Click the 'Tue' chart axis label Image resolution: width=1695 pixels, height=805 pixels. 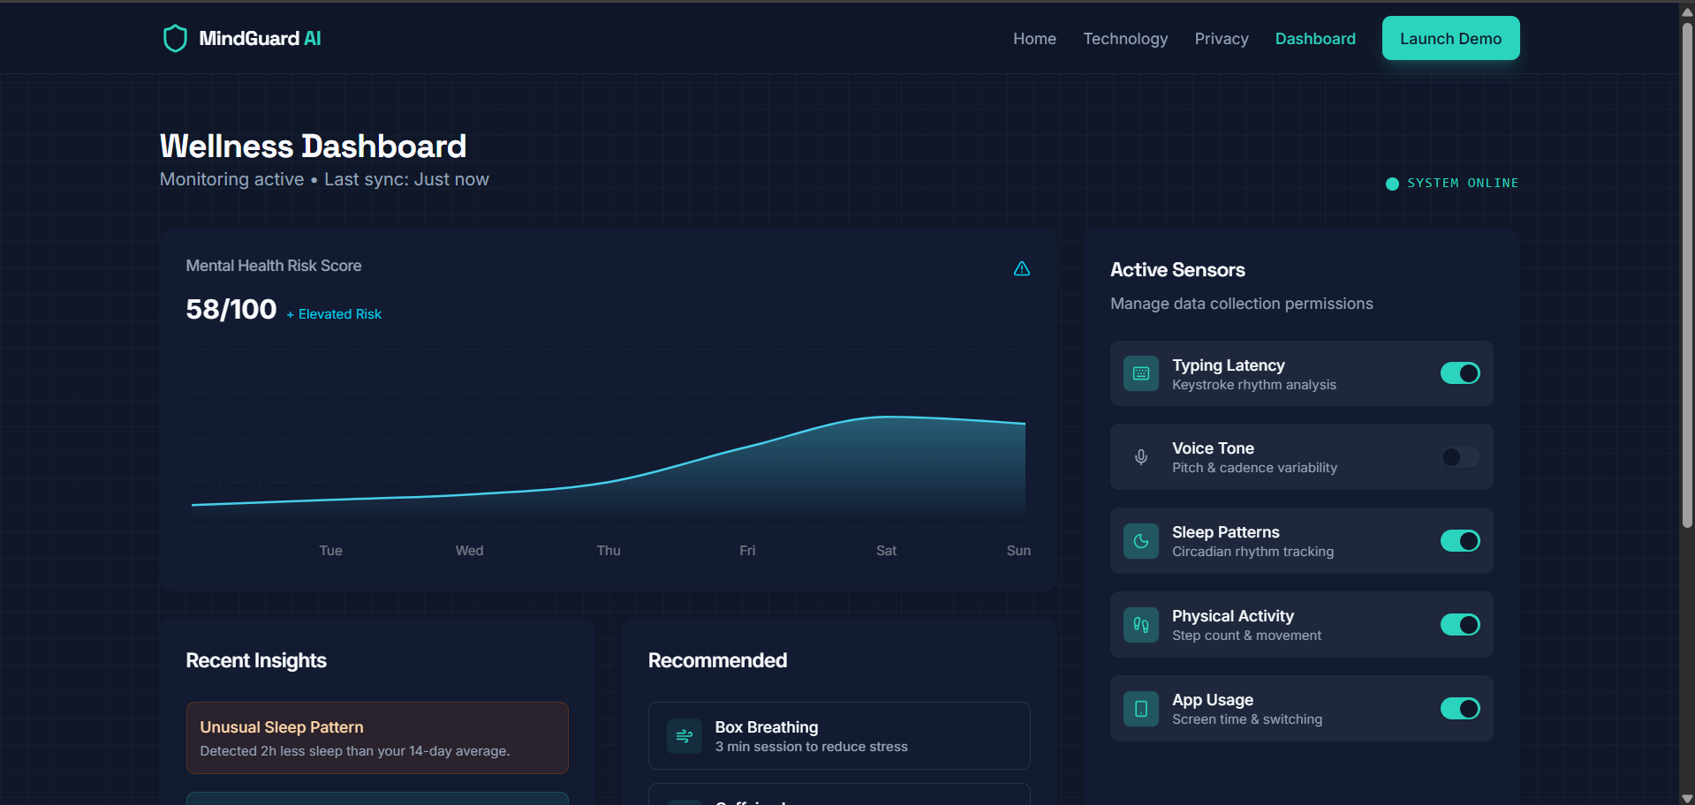[330, 551]
